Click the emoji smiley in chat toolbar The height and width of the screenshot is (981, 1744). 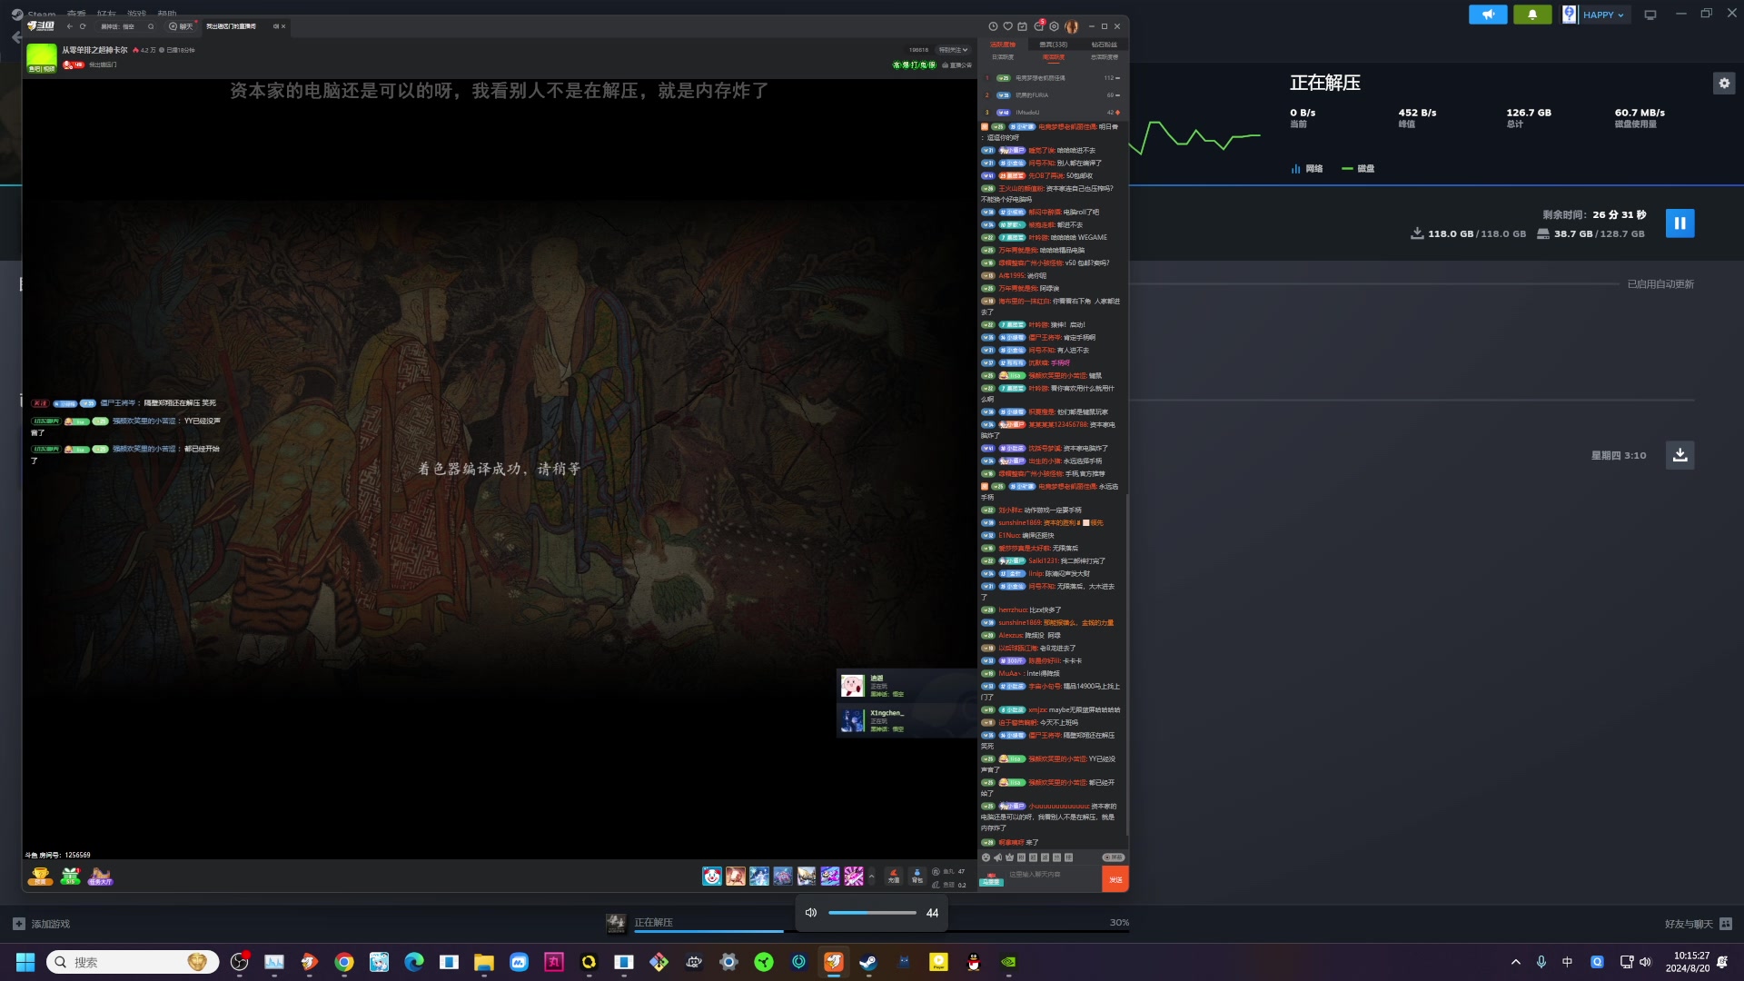coord(986,857)
